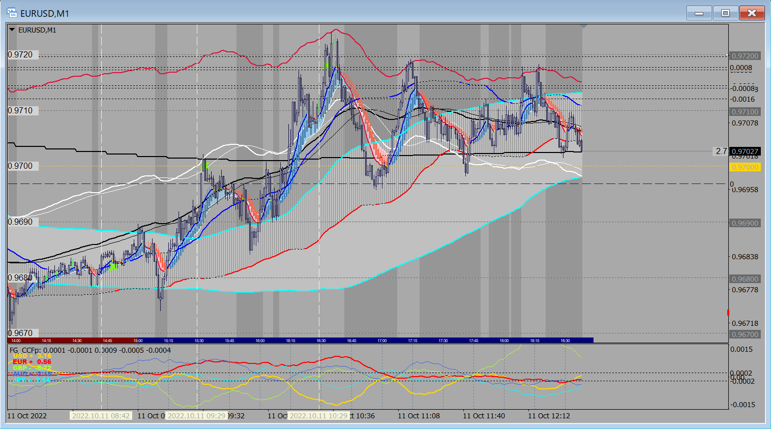771x429 pixels.
Task: Click the yellow 0.97000 price level label
Action: (x=745, y=167)
